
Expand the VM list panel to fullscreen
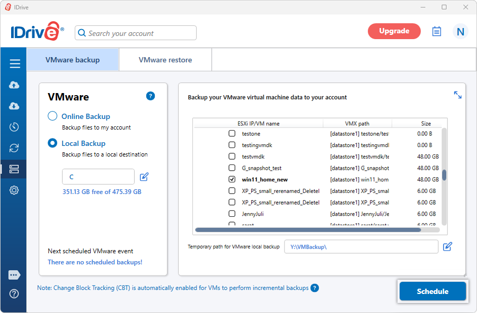click(x=458, y=95)
